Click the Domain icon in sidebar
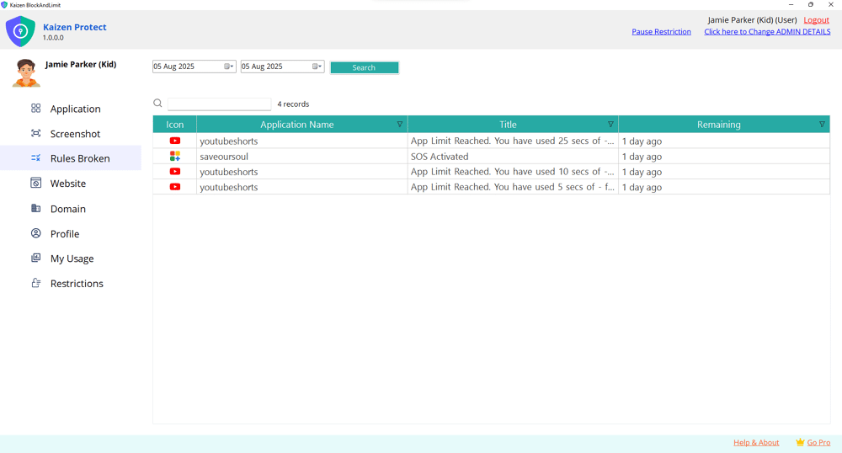This screenshot has height=453, width=842. pos(35,208)
